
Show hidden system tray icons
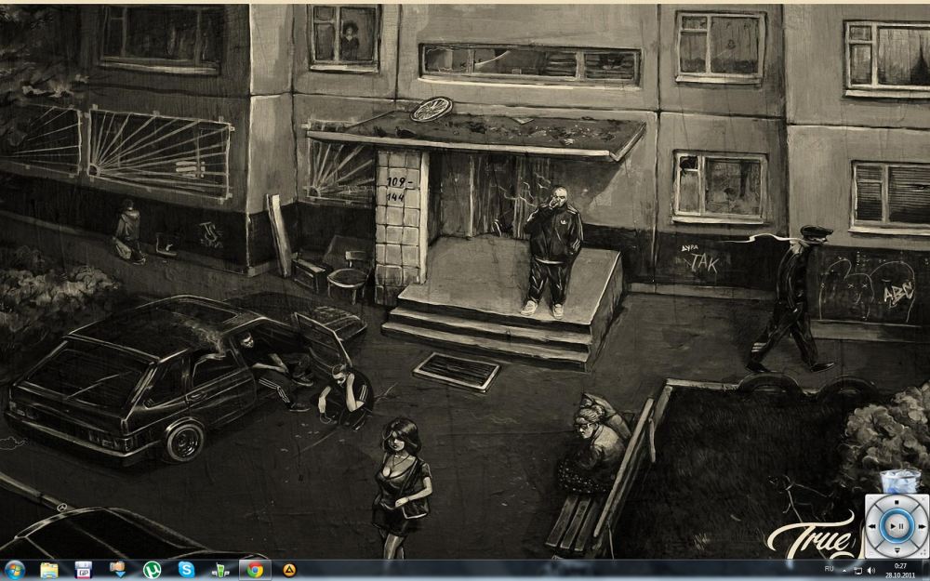(844, 571)
